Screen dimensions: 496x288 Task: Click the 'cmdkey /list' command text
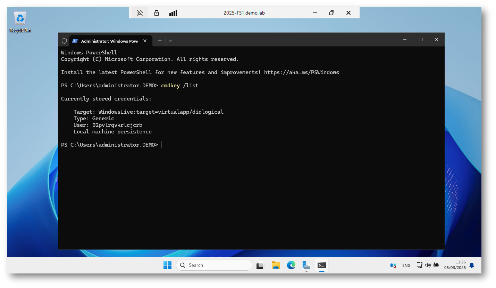tap(180, 86)
